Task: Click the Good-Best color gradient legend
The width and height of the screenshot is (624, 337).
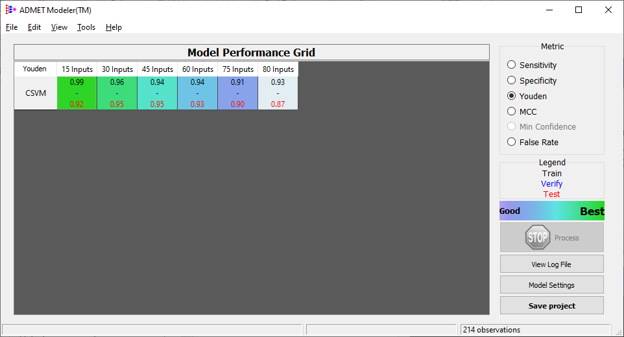Action: pos(551,211)
